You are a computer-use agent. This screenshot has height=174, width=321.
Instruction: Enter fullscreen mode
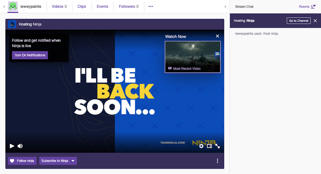click(x=217, y=146)
